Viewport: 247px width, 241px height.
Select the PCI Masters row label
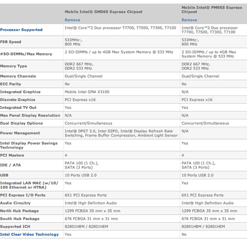pos(12,155)
